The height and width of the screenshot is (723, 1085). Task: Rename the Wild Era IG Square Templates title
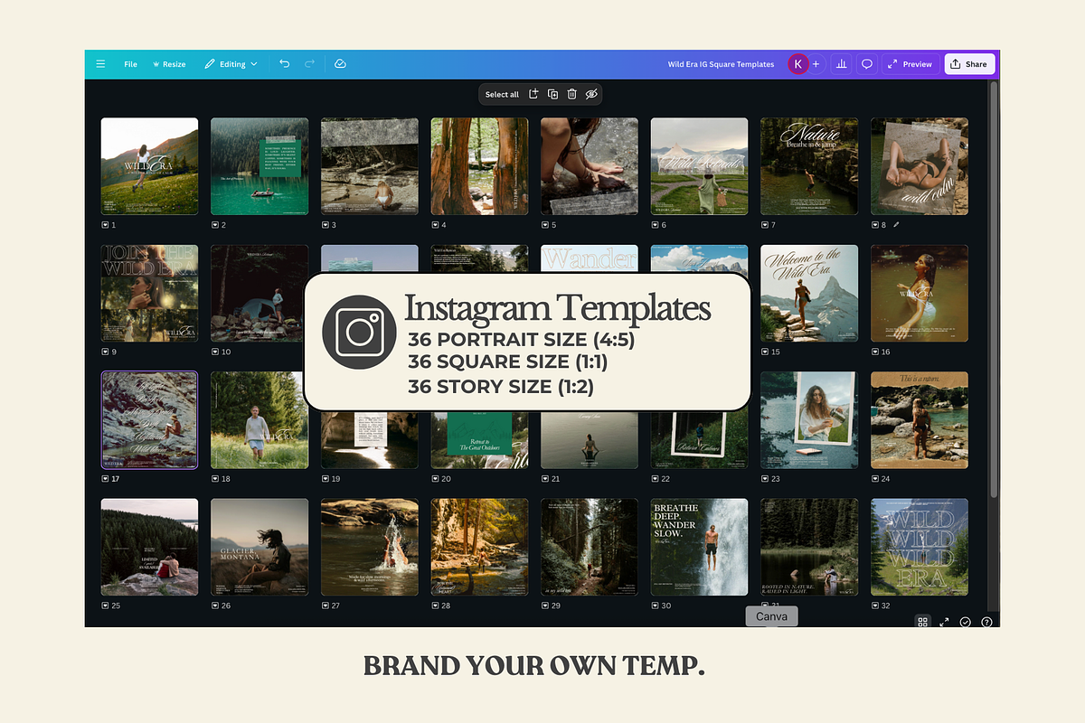[721, 64]
